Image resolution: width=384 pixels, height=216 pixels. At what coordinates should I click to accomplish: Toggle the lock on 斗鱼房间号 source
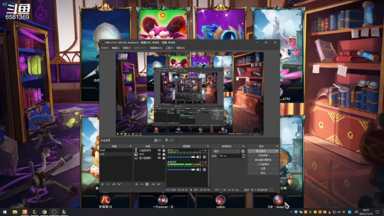coord(164,150)
